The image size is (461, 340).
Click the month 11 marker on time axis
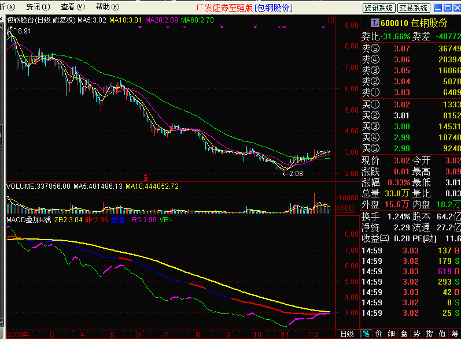(x=285, y=334)
